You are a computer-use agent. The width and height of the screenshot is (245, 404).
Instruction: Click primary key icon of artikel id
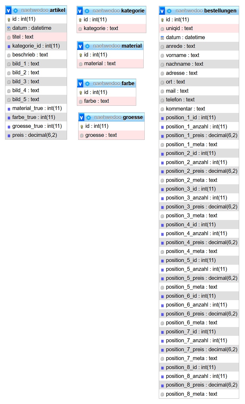coord(9,19)
